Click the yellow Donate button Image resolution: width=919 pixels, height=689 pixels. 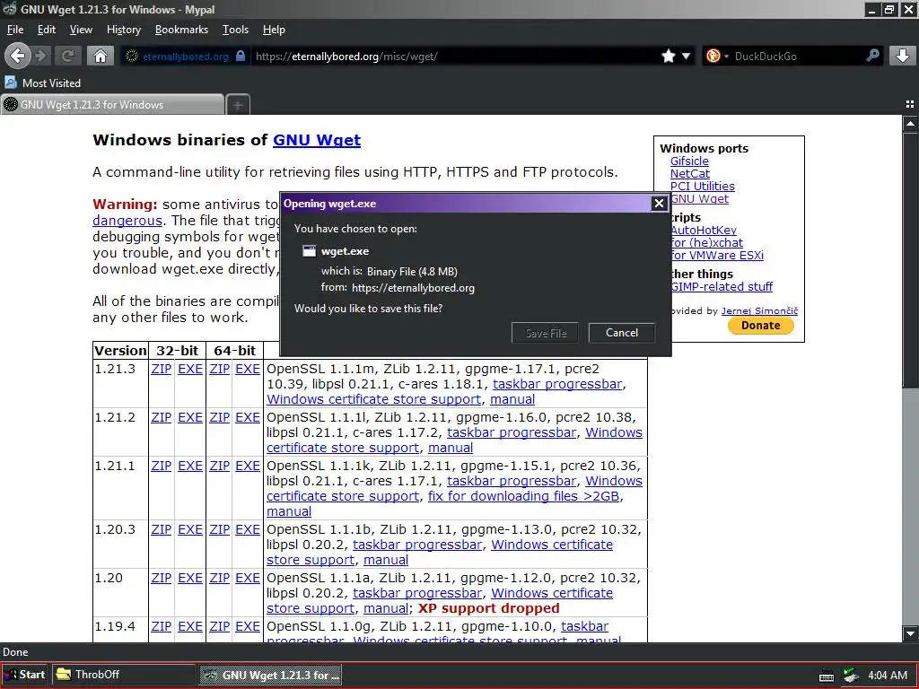761,325
